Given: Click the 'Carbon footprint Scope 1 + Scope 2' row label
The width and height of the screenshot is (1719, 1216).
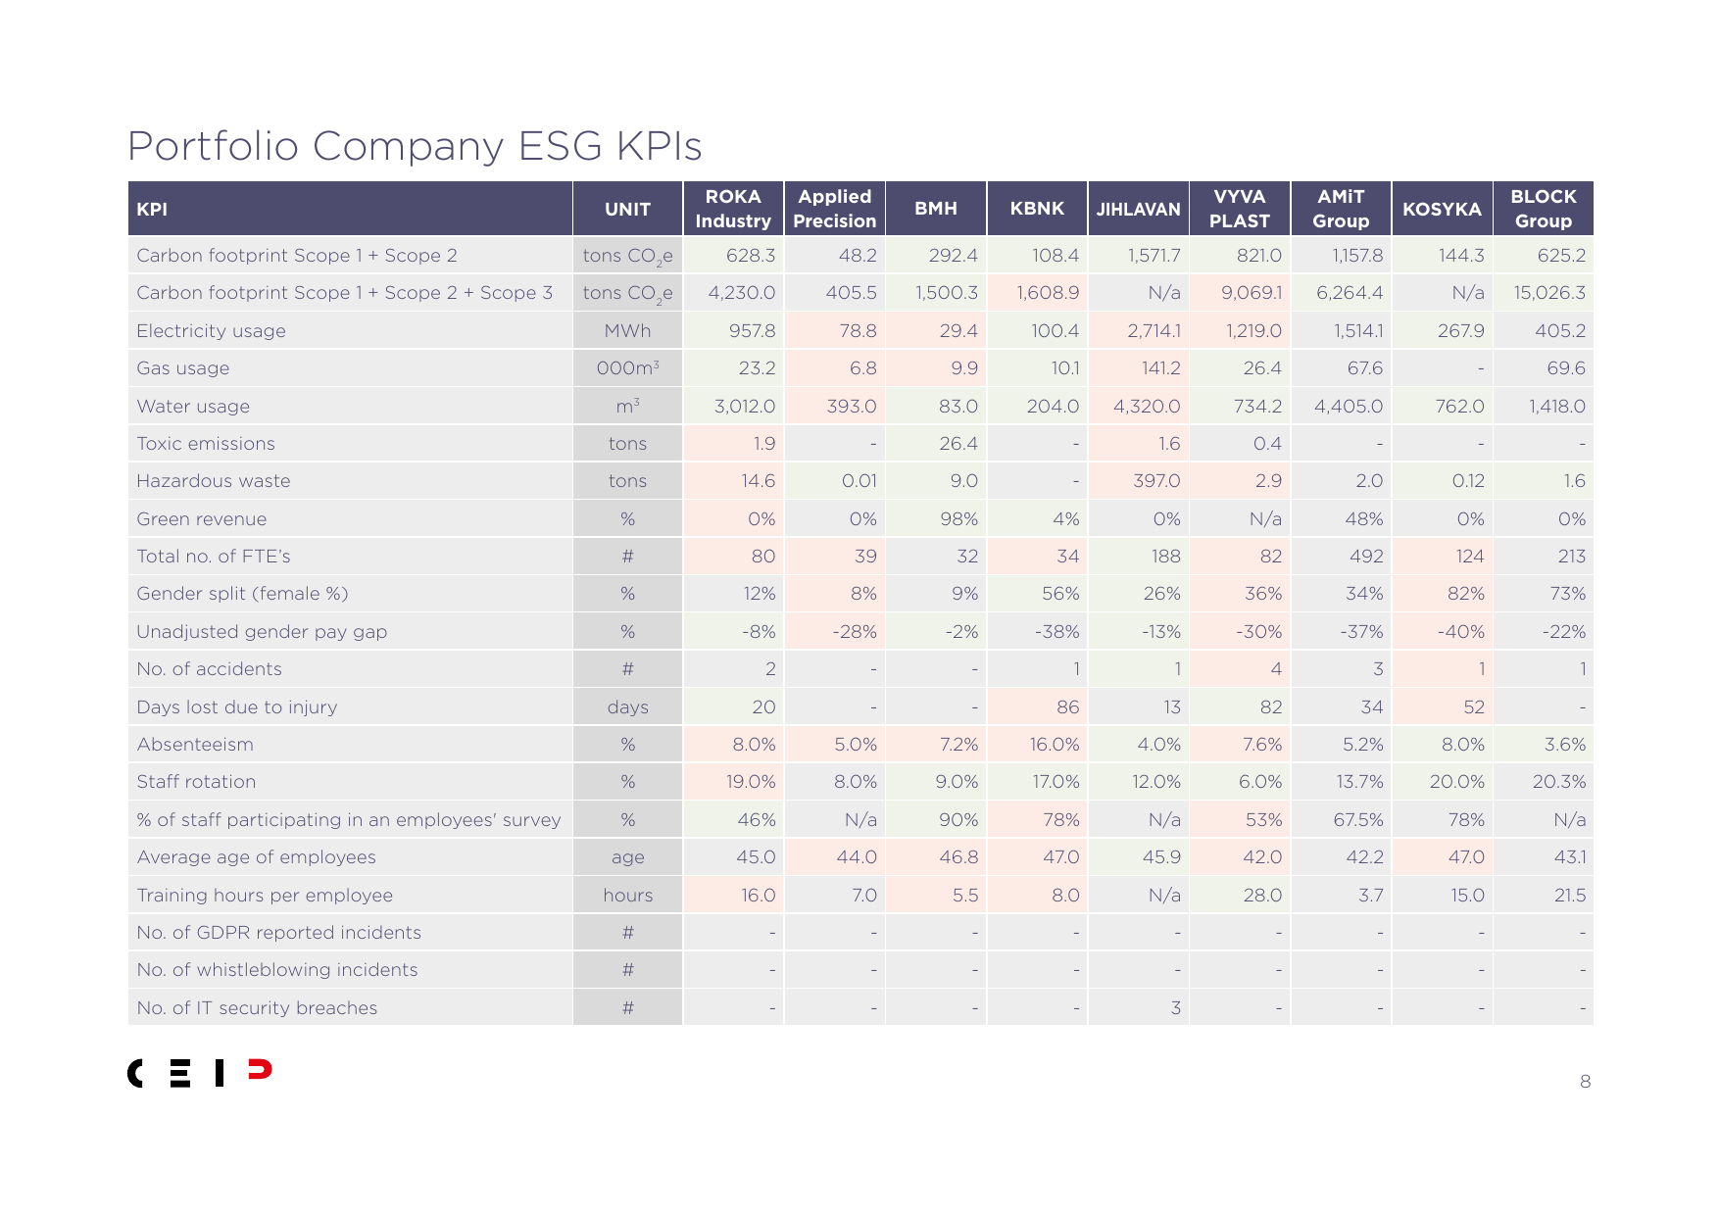Looking at the screenshot, I should pyautogui.click(x=297, y=256).
